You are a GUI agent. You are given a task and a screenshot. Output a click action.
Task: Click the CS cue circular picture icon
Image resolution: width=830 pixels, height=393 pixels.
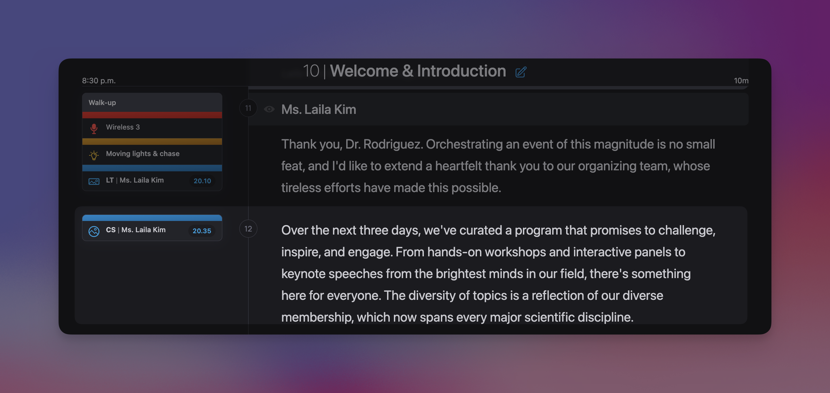pyautogui.click(x=94, y=231)
